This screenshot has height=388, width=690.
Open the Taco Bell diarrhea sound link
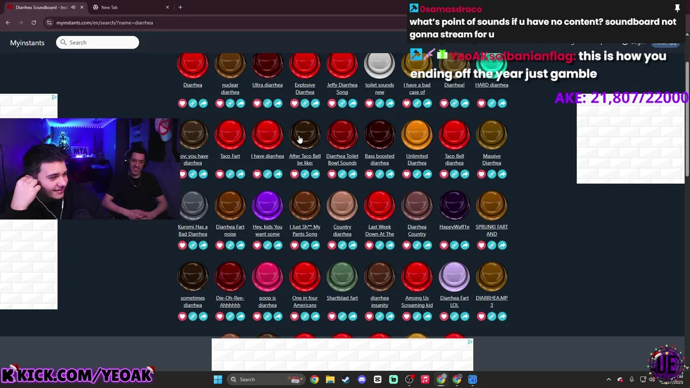pos(454,160)
